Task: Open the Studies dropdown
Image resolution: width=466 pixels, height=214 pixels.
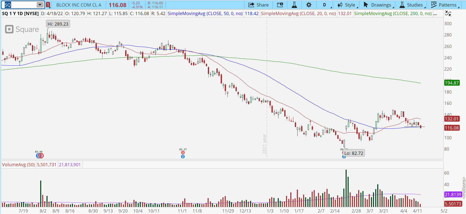Action: (411, 5)
